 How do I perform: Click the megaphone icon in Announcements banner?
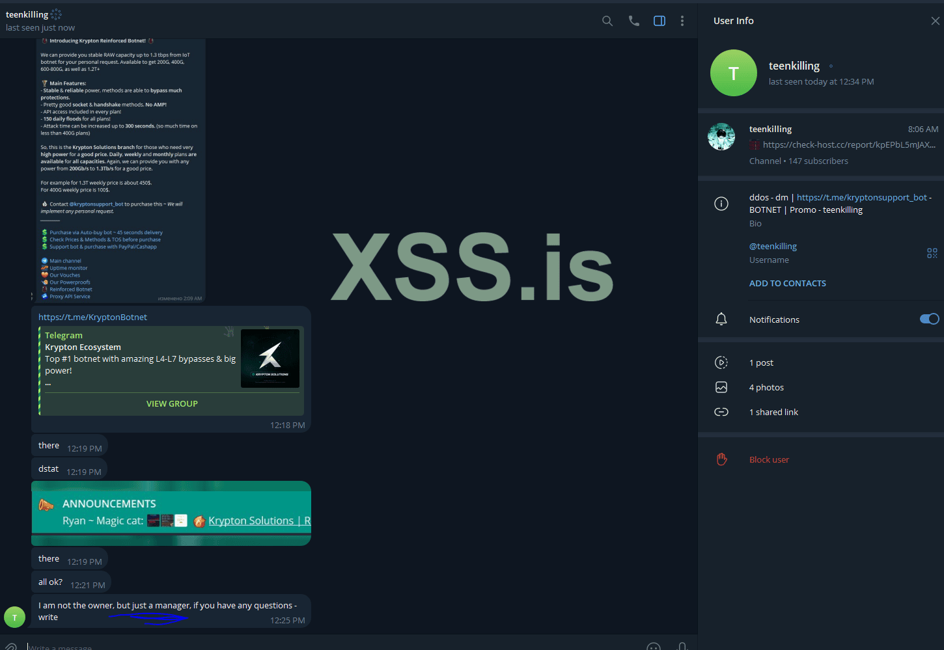(46, 505)
